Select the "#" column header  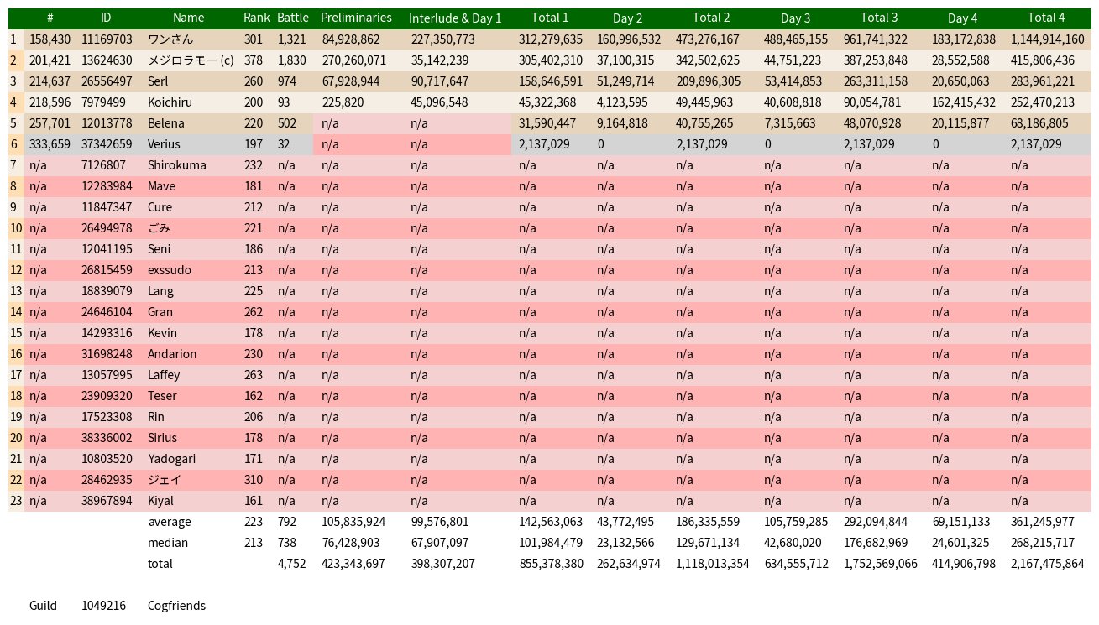point(50,18)
